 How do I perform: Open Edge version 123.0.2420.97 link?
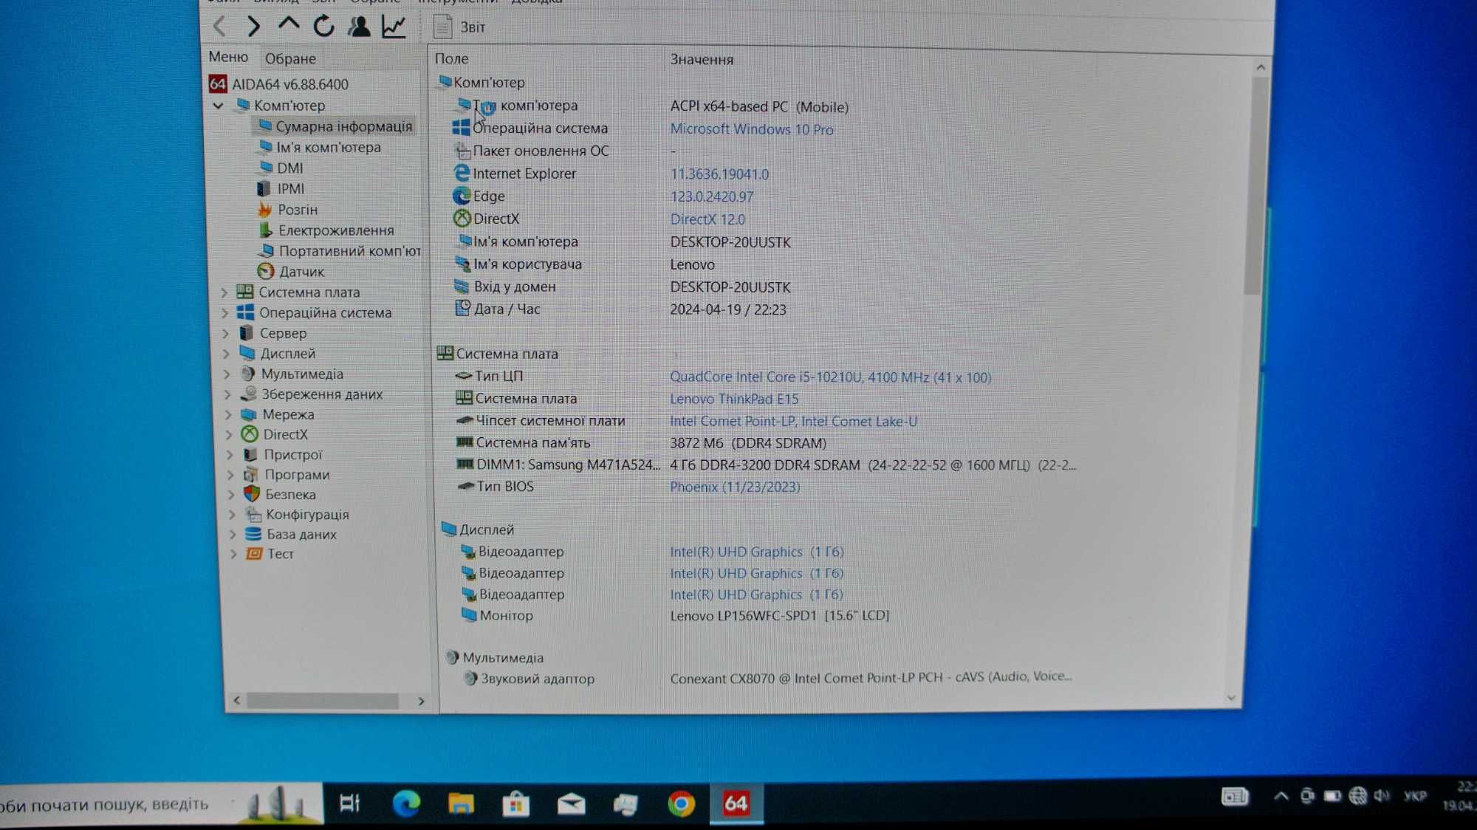coord(712,196)
